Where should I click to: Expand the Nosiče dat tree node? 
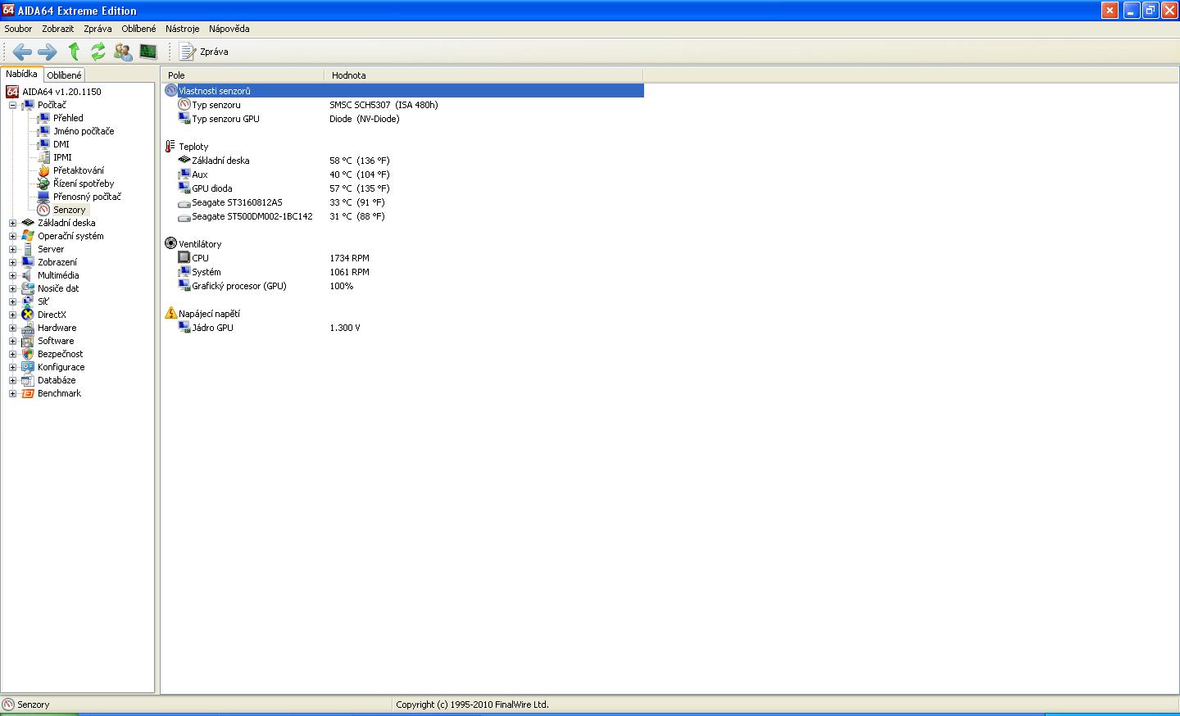12,288
